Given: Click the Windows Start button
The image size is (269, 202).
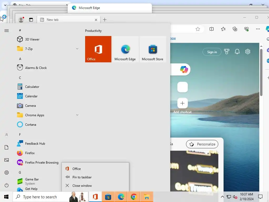Looking at the screenshot, I should coord(6,197).
